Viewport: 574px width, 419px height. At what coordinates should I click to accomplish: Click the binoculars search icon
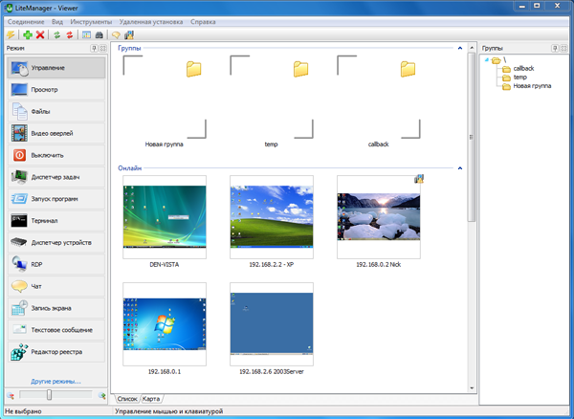point(99,34)
